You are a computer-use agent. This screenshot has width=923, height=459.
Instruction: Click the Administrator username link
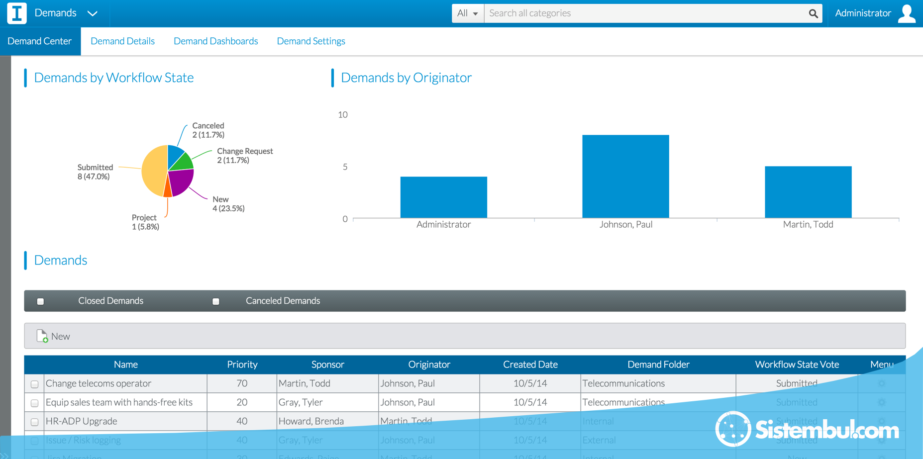862,13
